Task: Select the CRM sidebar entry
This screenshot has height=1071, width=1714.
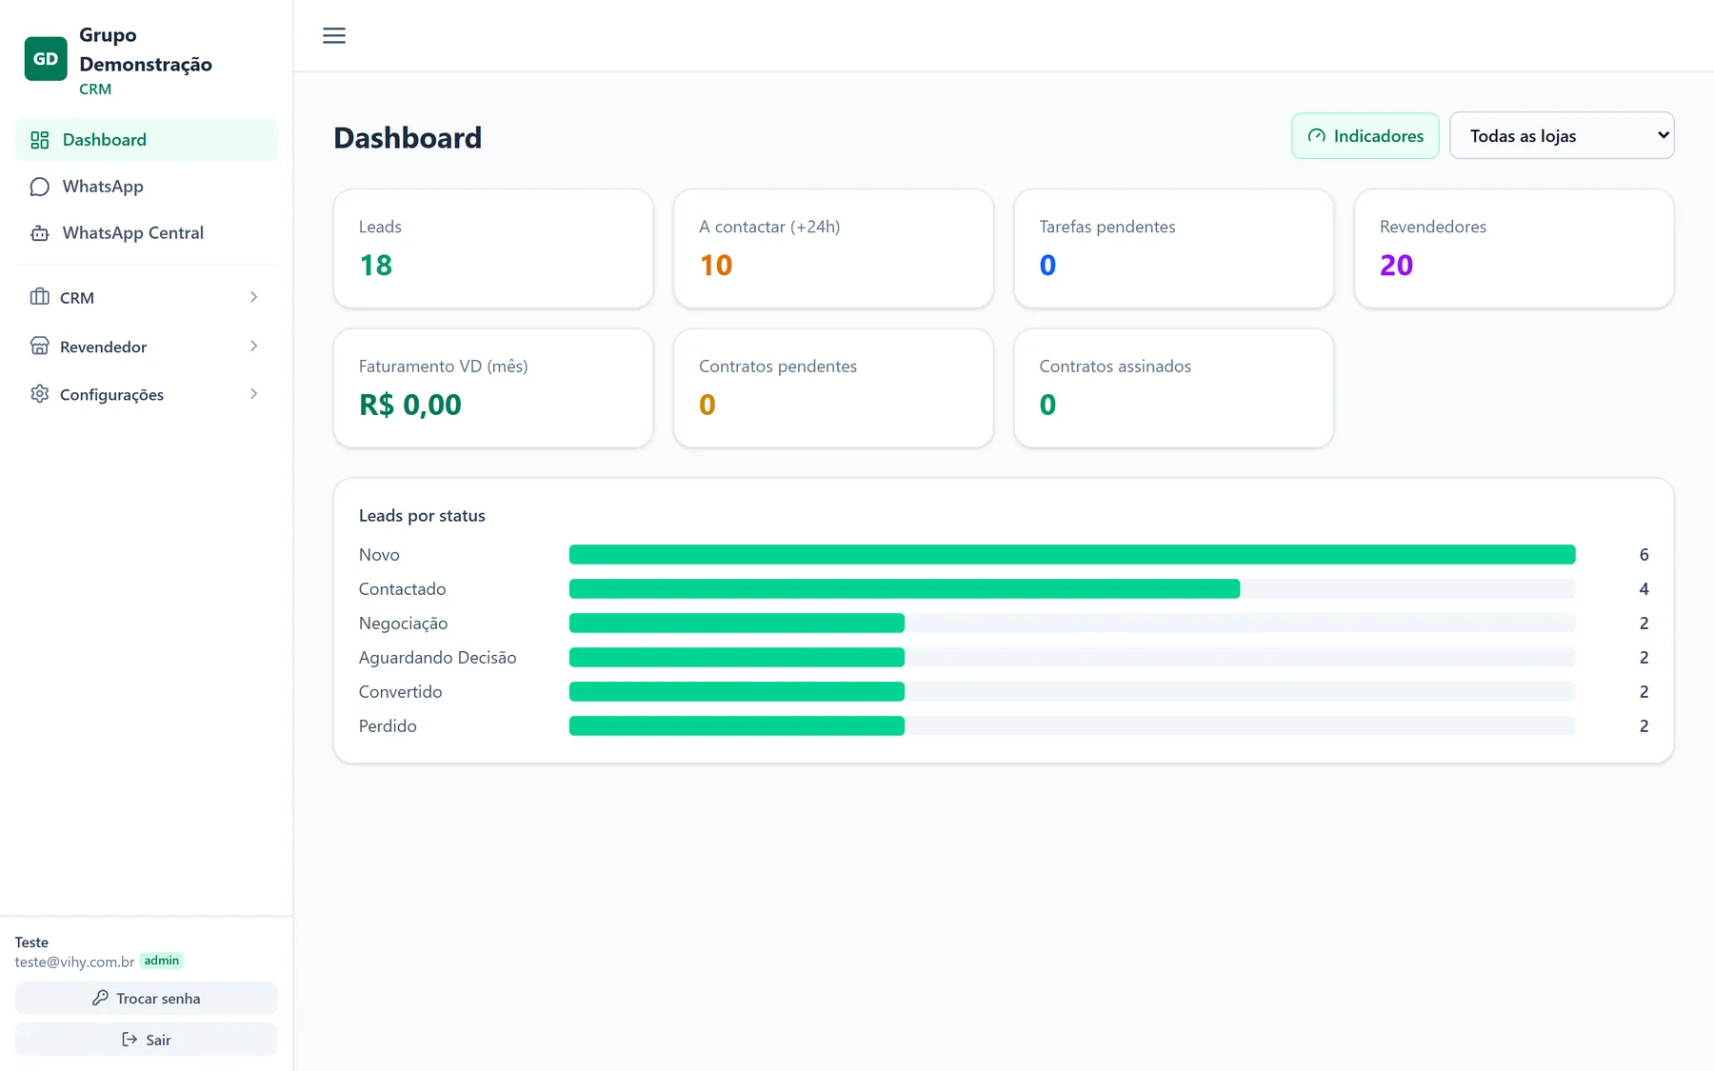Action: tap(147, 297)
